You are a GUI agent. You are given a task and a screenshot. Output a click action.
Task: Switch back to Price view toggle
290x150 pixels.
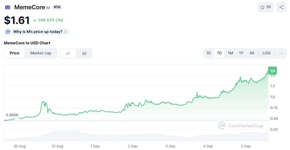click(14, 53)
